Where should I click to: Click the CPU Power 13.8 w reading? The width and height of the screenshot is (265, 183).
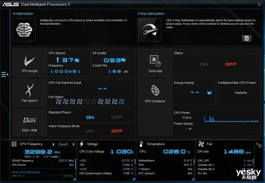187,118
